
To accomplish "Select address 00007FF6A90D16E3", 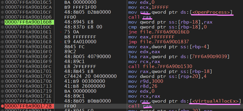I will pos(28,37).
